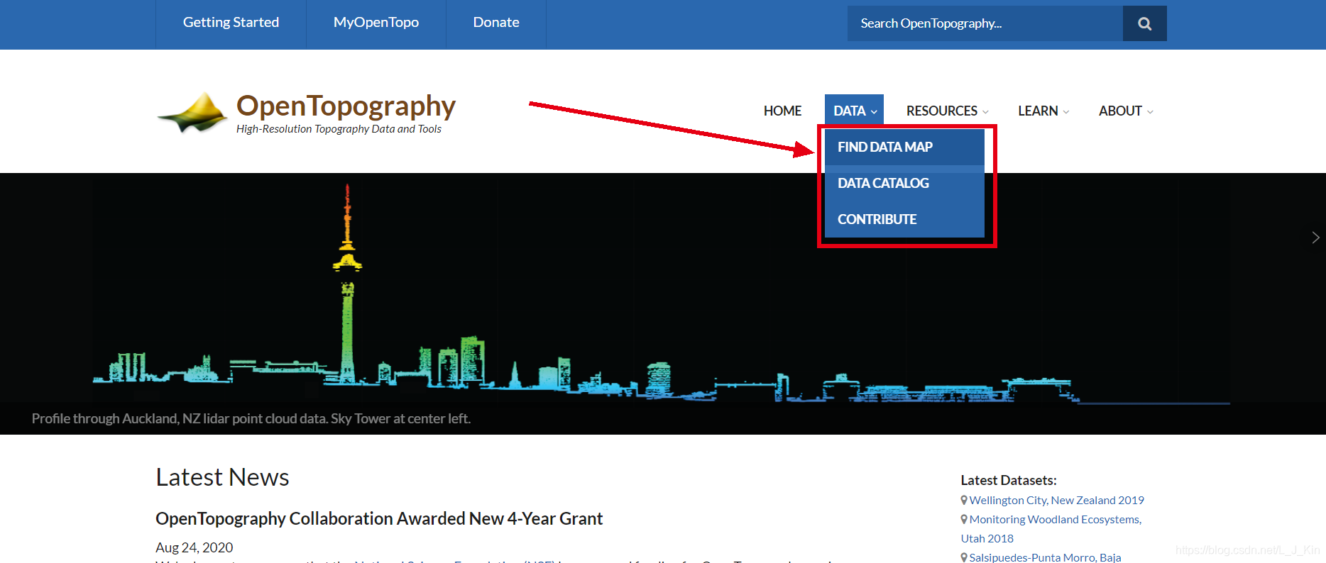
Task: Expand the LEARN dropdown menu
Action: [x=1043, y=111]
